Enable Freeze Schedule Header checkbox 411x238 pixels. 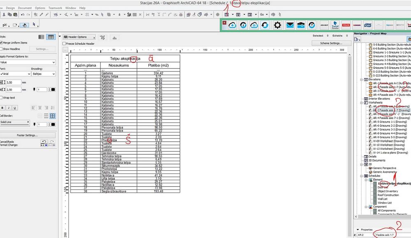pos(64,43)
